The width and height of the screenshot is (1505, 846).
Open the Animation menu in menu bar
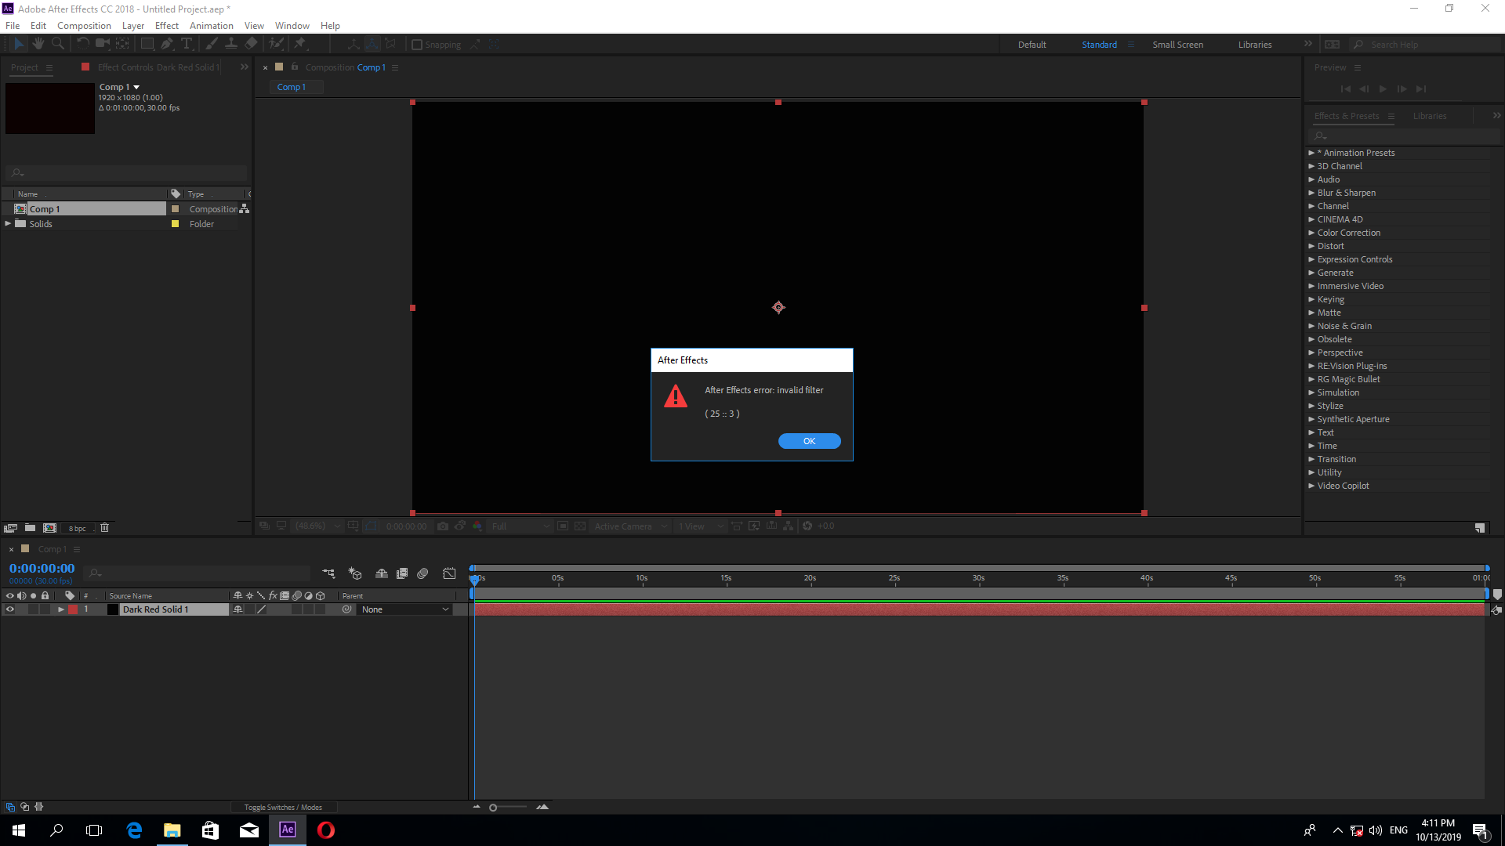click(x=212, y=25)
